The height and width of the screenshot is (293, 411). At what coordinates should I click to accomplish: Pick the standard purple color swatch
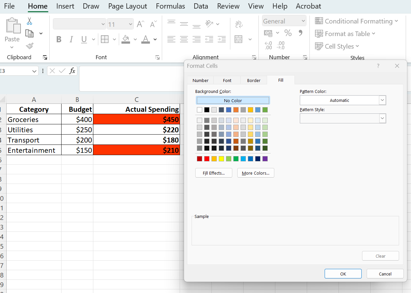click(x=265, y=159)
